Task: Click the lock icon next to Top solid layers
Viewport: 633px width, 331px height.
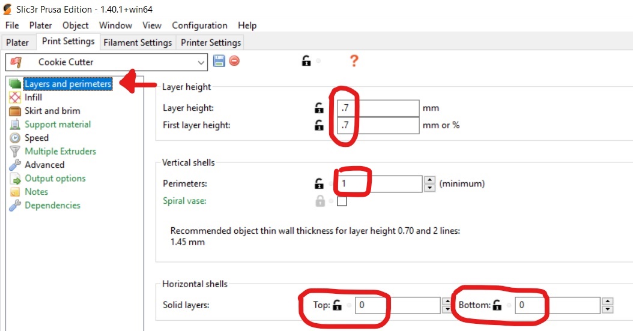Action: (x=337, y=305)
